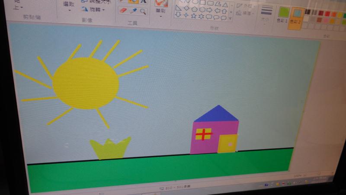The height and width of the screenshot is (195, 346).
Task: Choose the cloud callout shape
Action: (x=224, y=18)
